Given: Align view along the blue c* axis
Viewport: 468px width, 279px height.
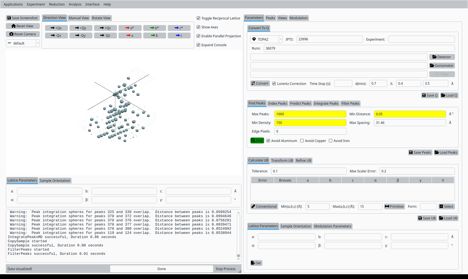Looking at the screenshot, I should (179, 28).
